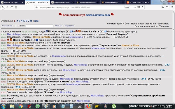Launch Google Chrome from the taskbar
Viewport: 175px width, 109px height.
coord(21,106)
